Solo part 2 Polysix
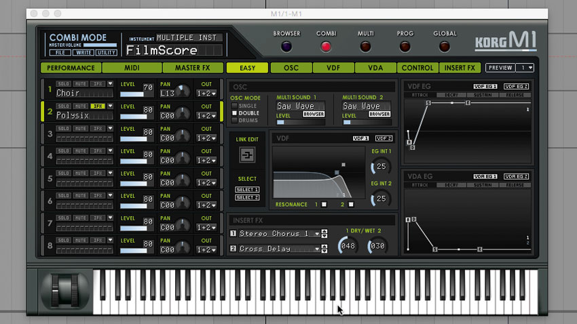 click(63, 106)
